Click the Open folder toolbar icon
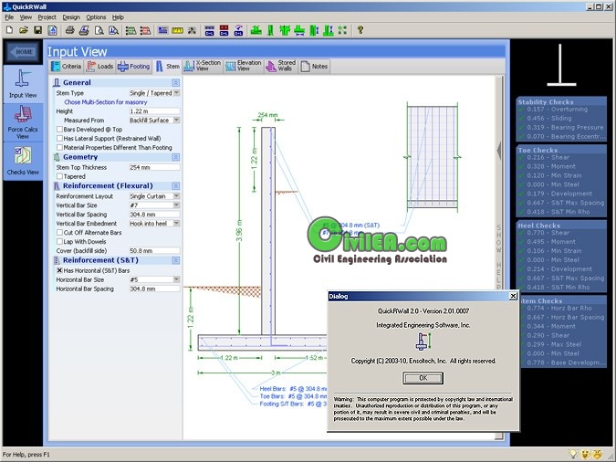Image resolution: width=616 pixels, height=462 pixels. pyautogui.click(x=24, y=30)
